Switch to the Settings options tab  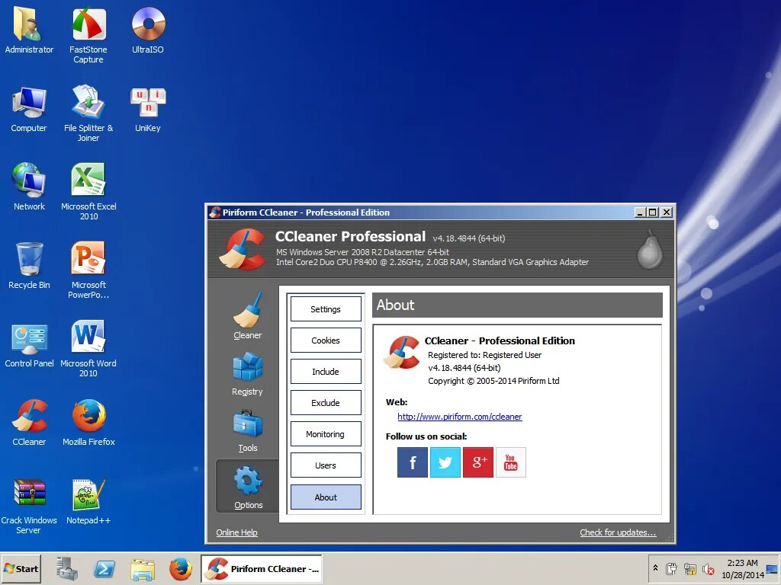coord(326,309)
